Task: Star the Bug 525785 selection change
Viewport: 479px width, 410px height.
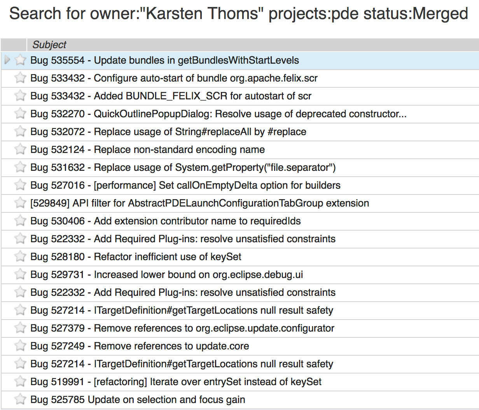Action: 20,400
